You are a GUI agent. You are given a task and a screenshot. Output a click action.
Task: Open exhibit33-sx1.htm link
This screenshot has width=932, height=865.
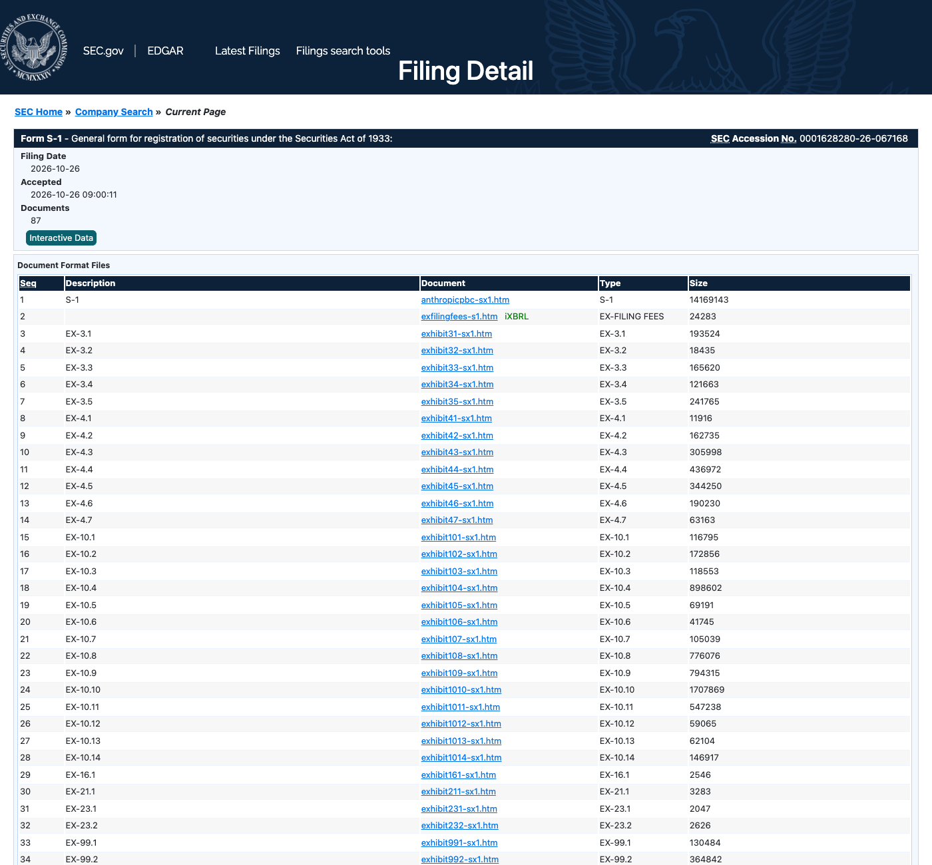(457, 368)
